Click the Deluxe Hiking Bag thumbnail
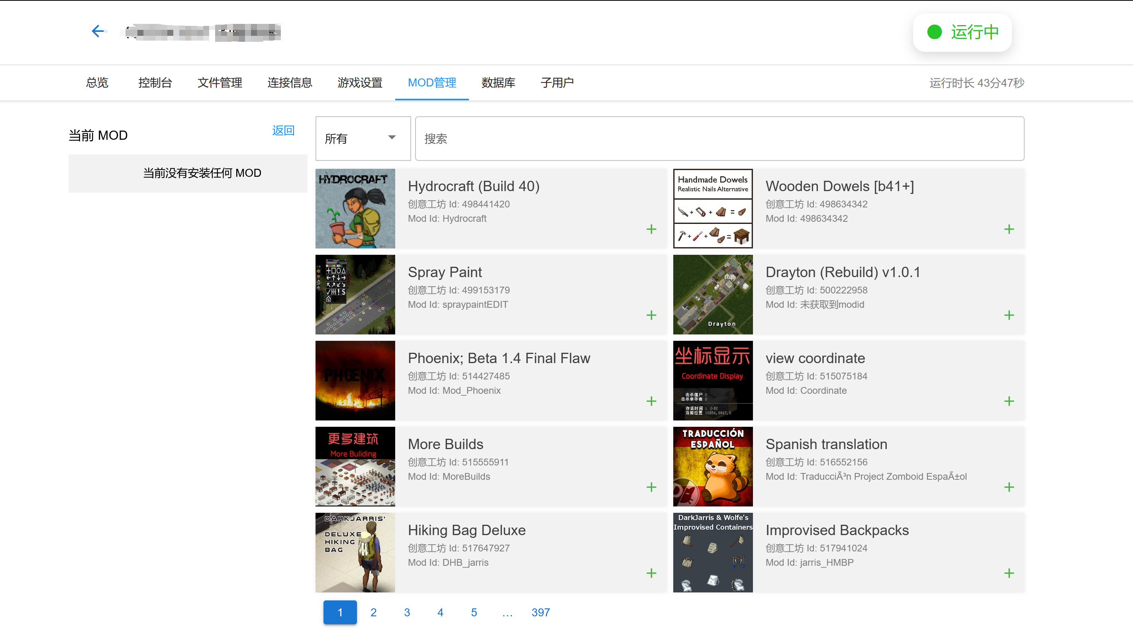 click(355, 553)
